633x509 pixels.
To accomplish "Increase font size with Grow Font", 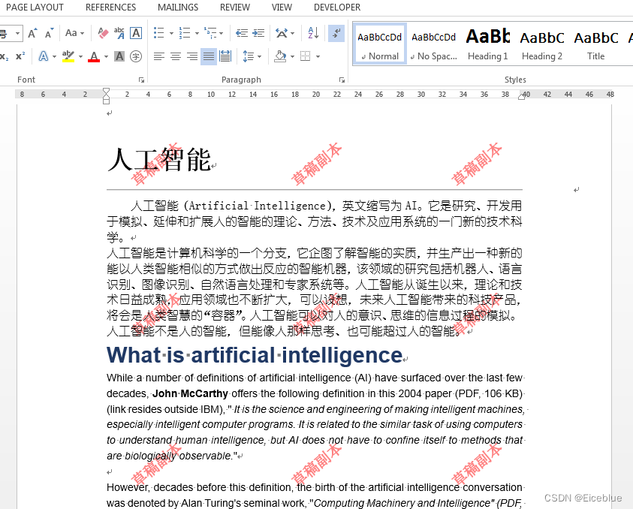I will pyautogui.click(x=33, y=33).
